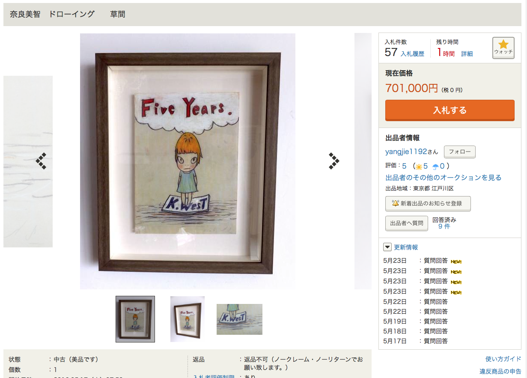Open seller yangjie1192 profile link
Image resolution: width=527 pixels, height=378 pixels.
(x=406, y=152)
